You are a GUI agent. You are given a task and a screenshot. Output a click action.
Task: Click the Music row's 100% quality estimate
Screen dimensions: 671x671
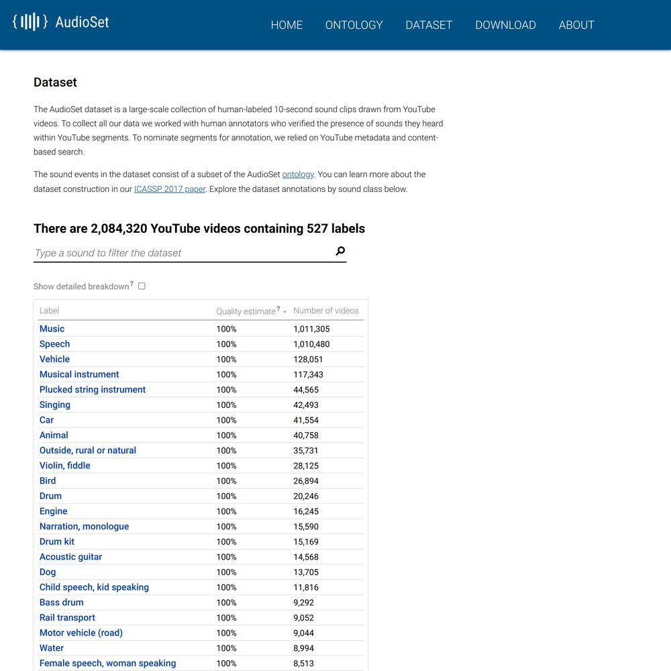(226, 329)
